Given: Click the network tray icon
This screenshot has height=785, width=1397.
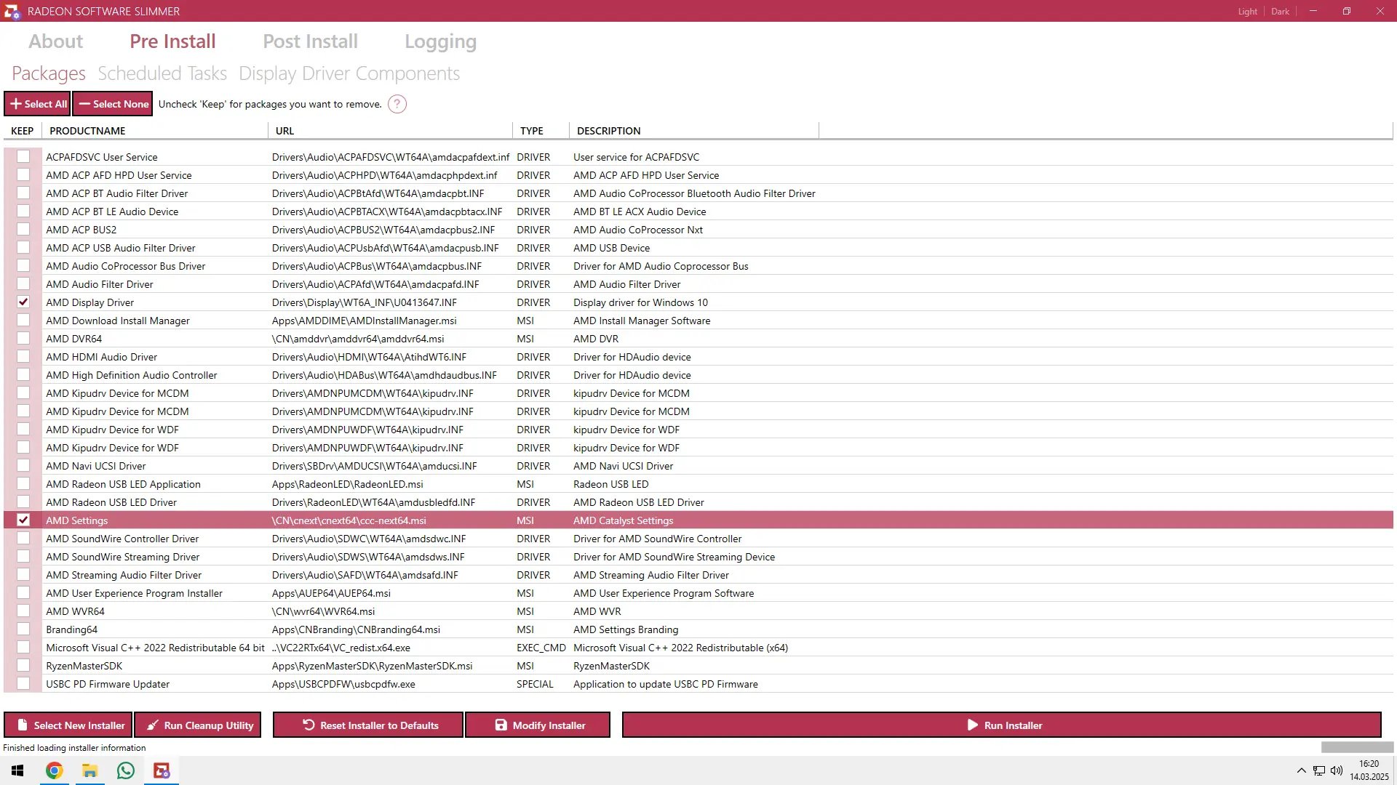Looking at the screenshot, I should point(1319,770).
